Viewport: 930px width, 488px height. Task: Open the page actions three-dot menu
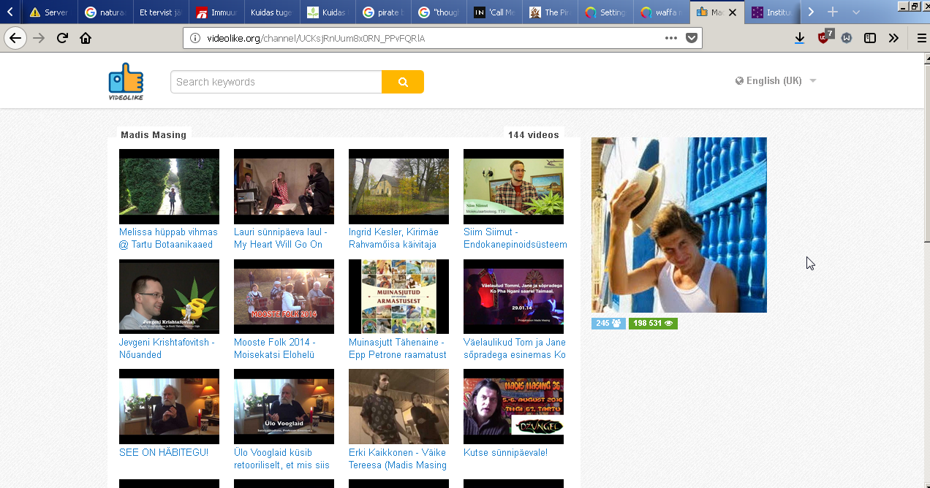tap(671, 39)
